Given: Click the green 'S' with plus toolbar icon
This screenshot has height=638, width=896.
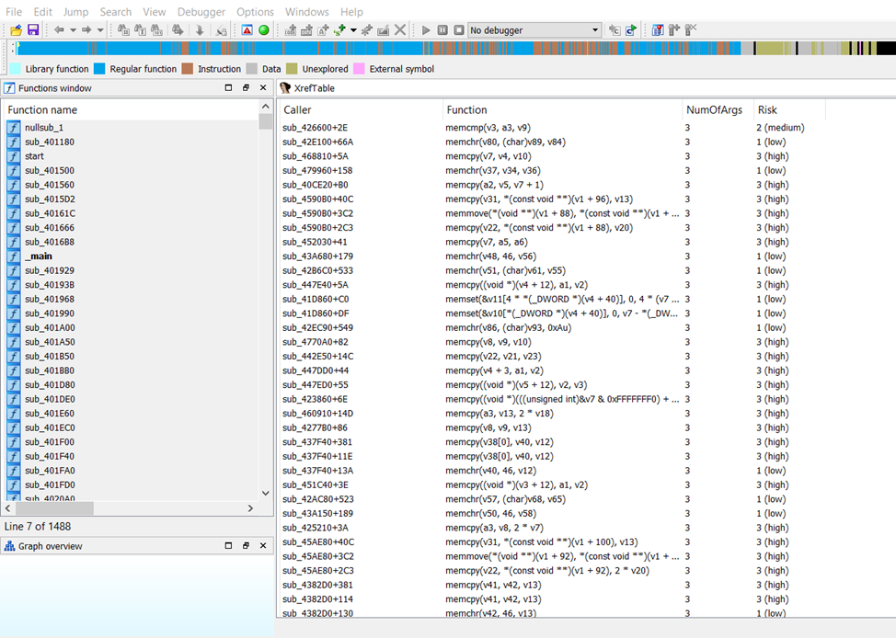Looking at the screenshot, I should tap(339, 29).
